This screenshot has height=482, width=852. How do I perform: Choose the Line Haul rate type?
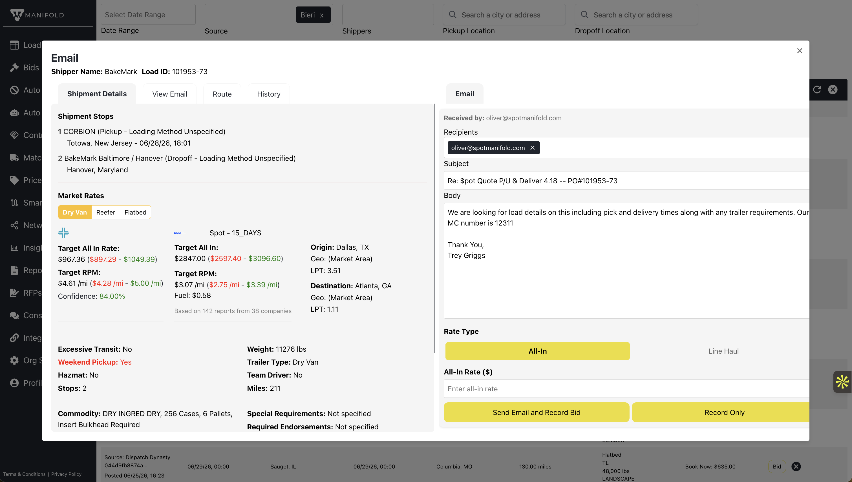[x=723, y=351]
